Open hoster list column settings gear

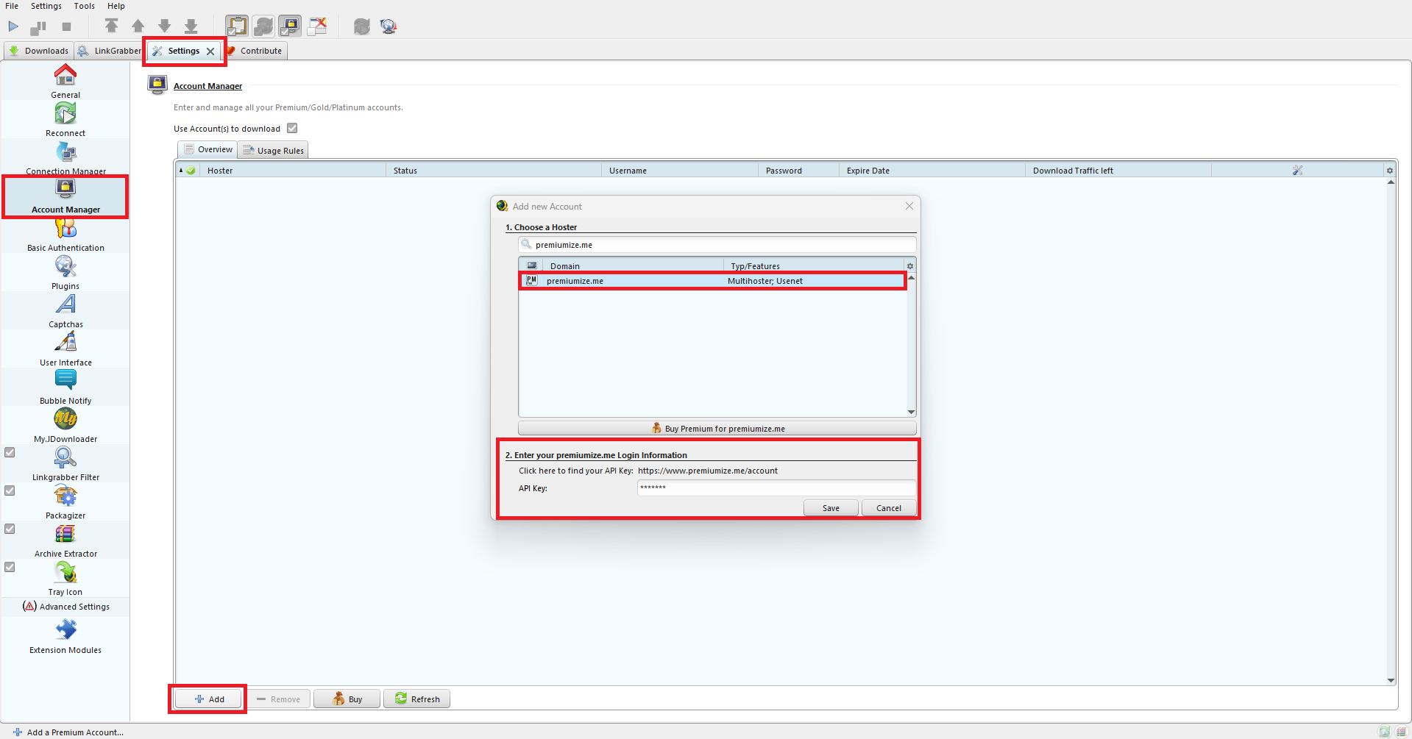(x=910, y=266)
